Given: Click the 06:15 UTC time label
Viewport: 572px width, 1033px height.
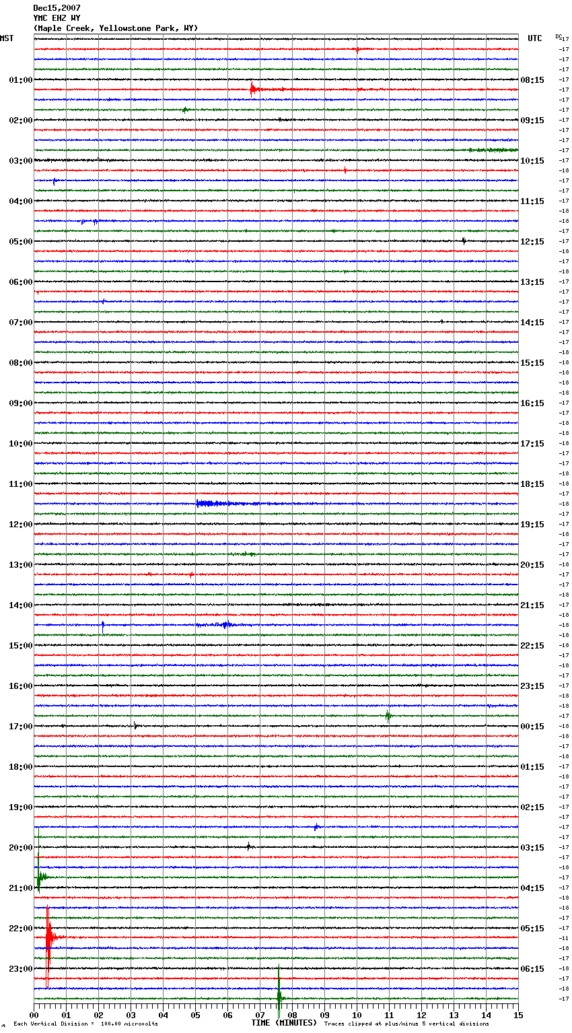Looking at the screenshot, I should tap(532, 969).
